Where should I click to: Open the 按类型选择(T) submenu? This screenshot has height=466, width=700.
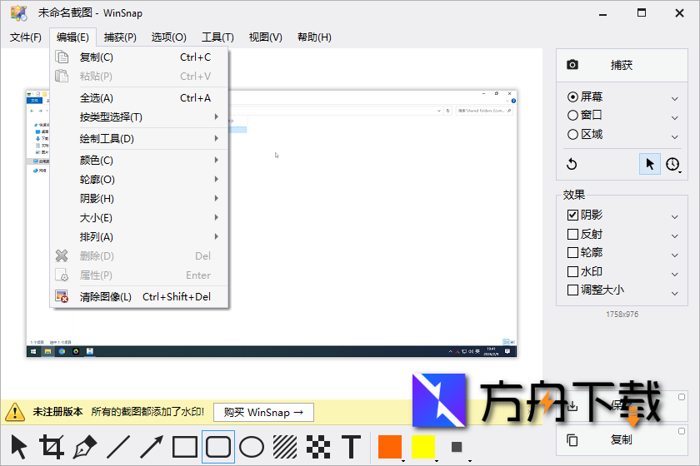pos(139,116)
